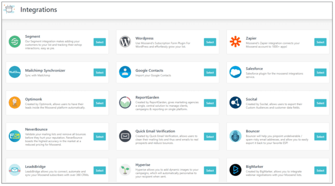335x186 pixels.
Task: Click the Hyperise sprout icon
Action: point(125,170)
